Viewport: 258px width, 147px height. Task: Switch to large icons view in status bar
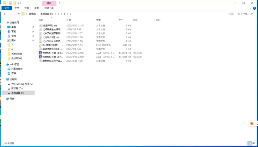[x=254, y=143]
